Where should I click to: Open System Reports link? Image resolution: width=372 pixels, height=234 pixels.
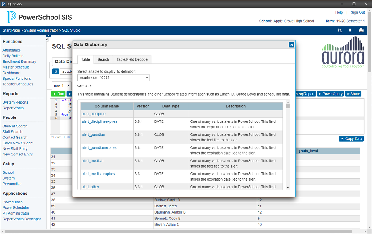[15, 102]
